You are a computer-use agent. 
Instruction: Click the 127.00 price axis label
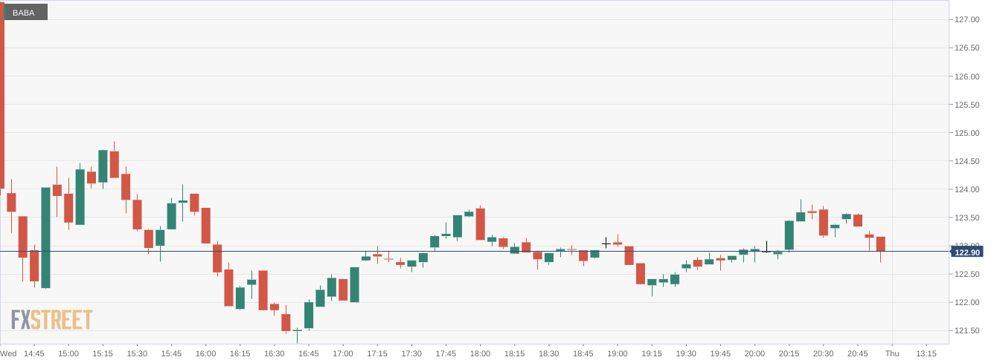[x=966, y=20]
